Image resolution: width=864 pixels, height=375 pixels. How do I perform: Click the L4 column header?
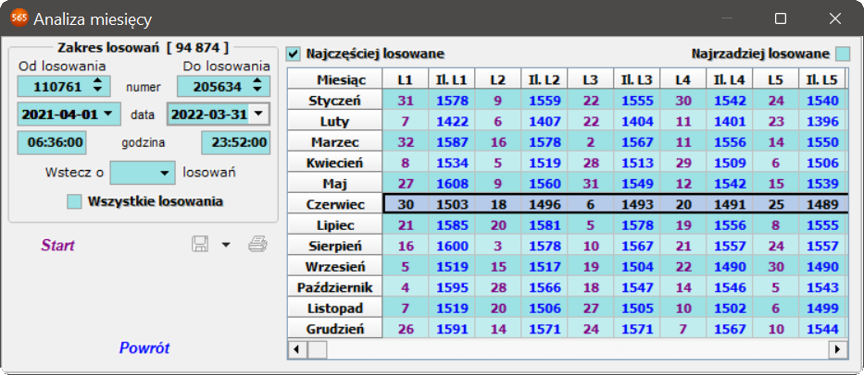coord(683,79)
